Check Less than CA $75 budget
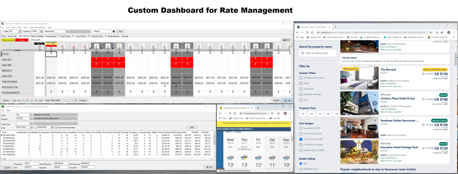 pos(301,128)
